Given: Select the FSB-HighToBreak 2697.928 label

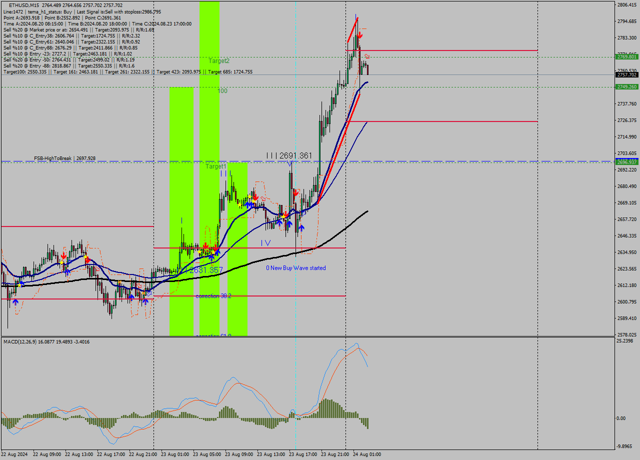Looking at the screenshot, I should [x=64, y=157].
